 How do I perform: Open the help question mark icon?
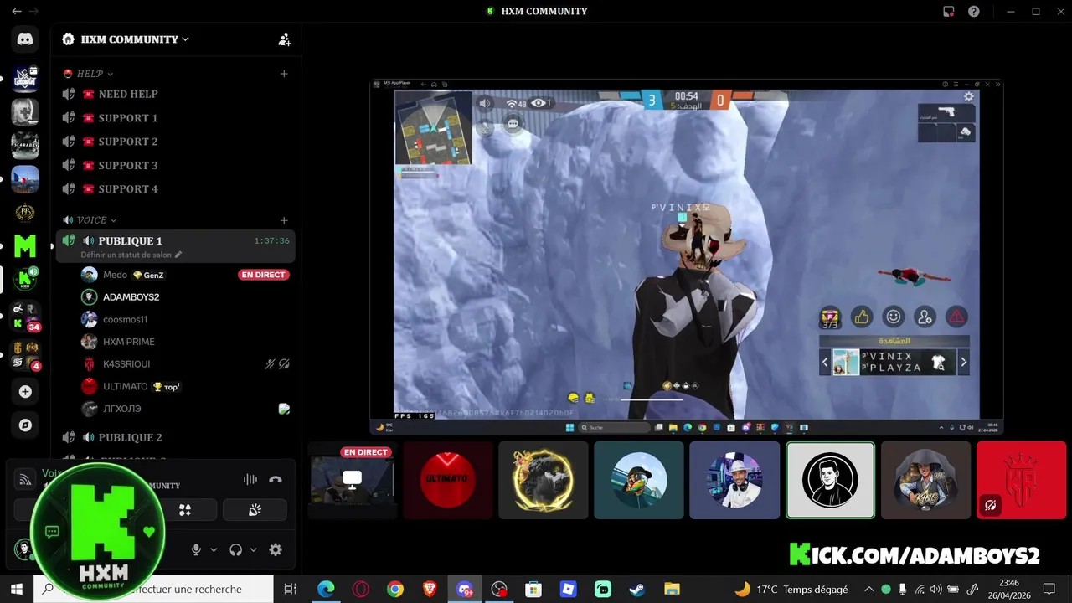(x=974, y=12)
